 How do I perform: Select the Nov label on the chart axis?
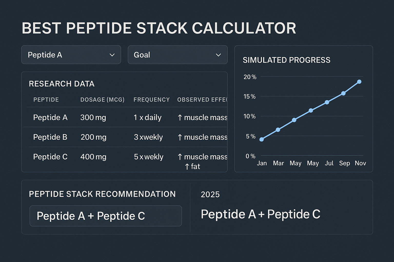360,163
